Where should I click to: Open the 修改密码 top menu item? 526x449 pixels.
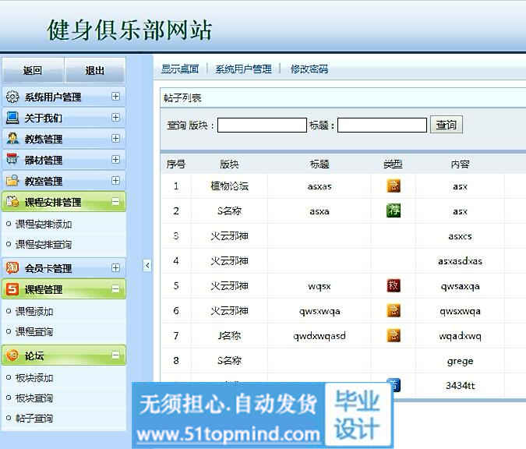(x=309, y=69)
